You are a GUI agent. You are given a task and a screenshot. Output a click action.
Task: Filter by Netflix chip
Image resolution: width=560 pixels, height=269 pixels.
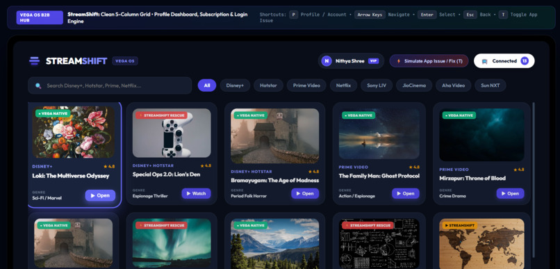click(x=343, y=85)
